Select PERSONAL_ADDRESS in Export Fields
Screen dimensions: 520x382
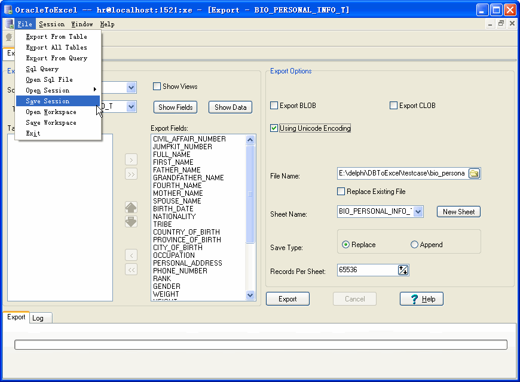coord(187,263)
